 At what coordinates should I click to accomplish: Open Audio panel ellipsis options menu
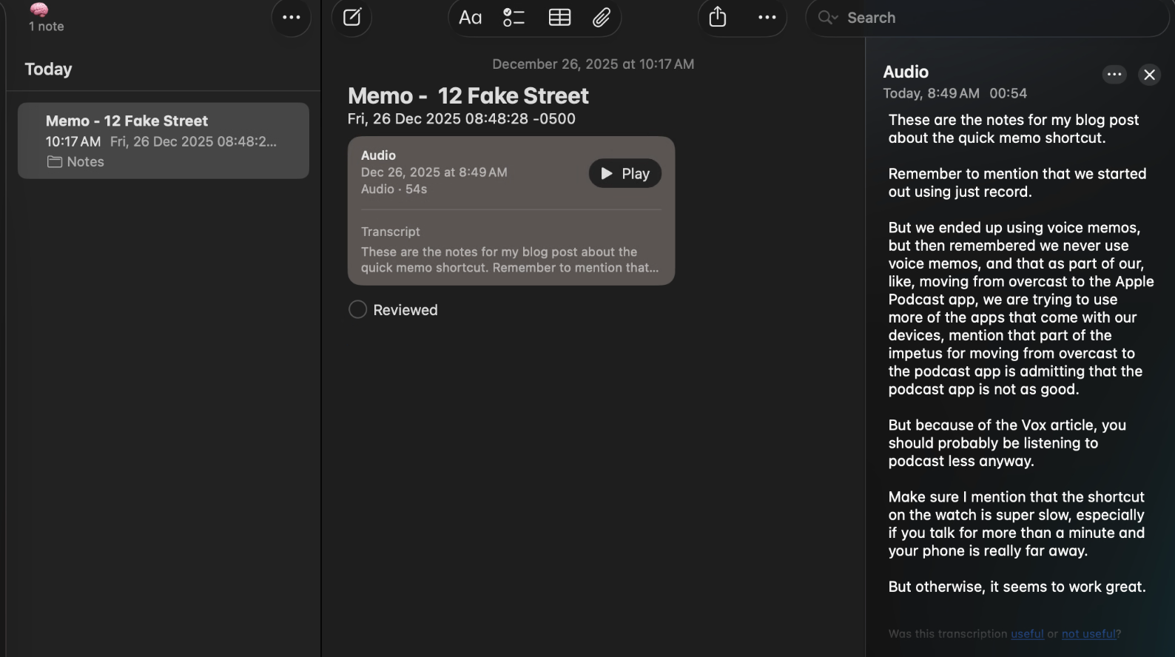[x=1114, y=74]
